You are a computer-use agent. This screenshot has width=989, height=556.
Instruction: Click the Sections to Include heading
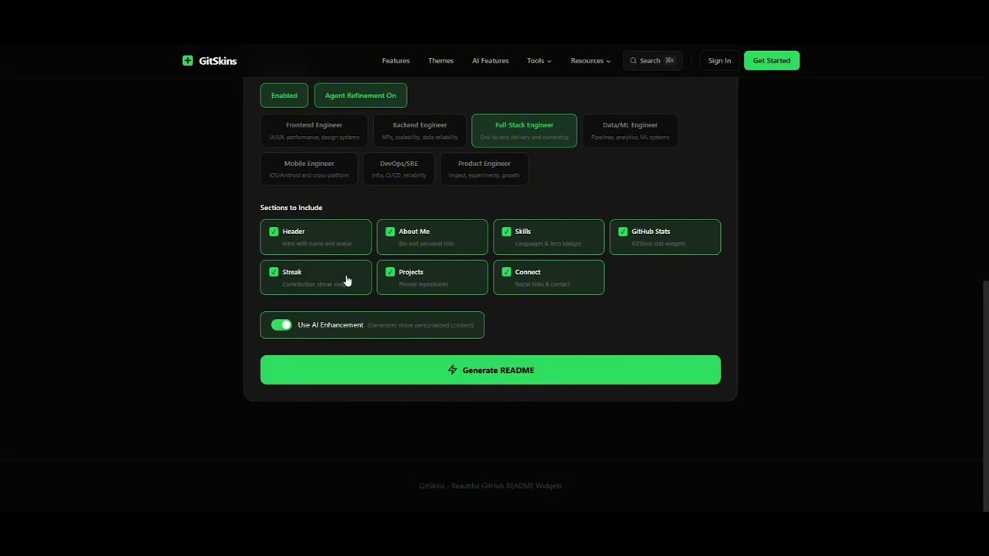click(291, 208)
